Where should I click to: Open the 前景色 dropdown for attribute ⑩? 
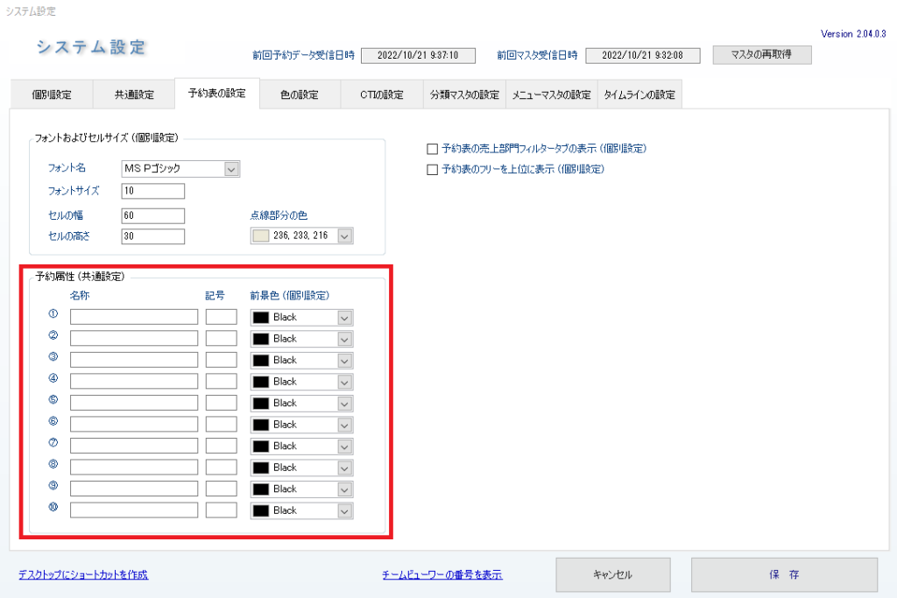pos(345,511)
